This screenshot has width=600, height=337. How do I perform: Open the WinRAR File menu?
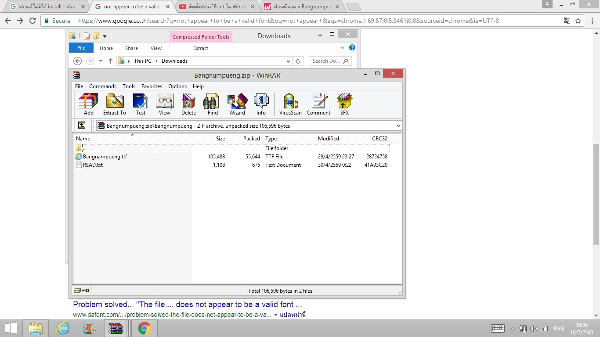[79, 86]
